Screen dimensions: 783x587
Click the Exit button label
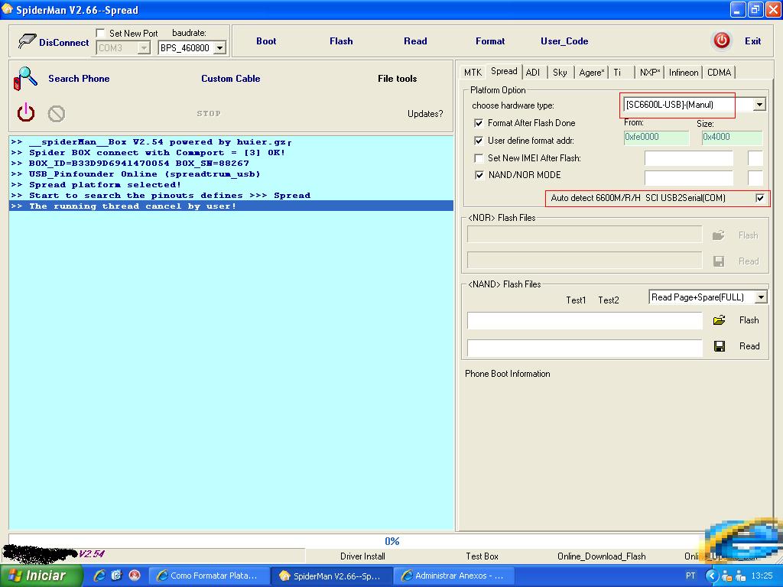752,41
